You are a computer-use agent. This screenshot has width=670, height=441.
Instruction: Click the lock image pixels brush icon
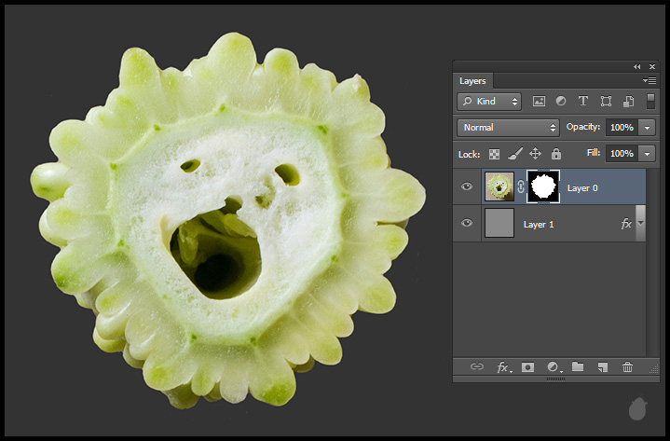point(514,154)
